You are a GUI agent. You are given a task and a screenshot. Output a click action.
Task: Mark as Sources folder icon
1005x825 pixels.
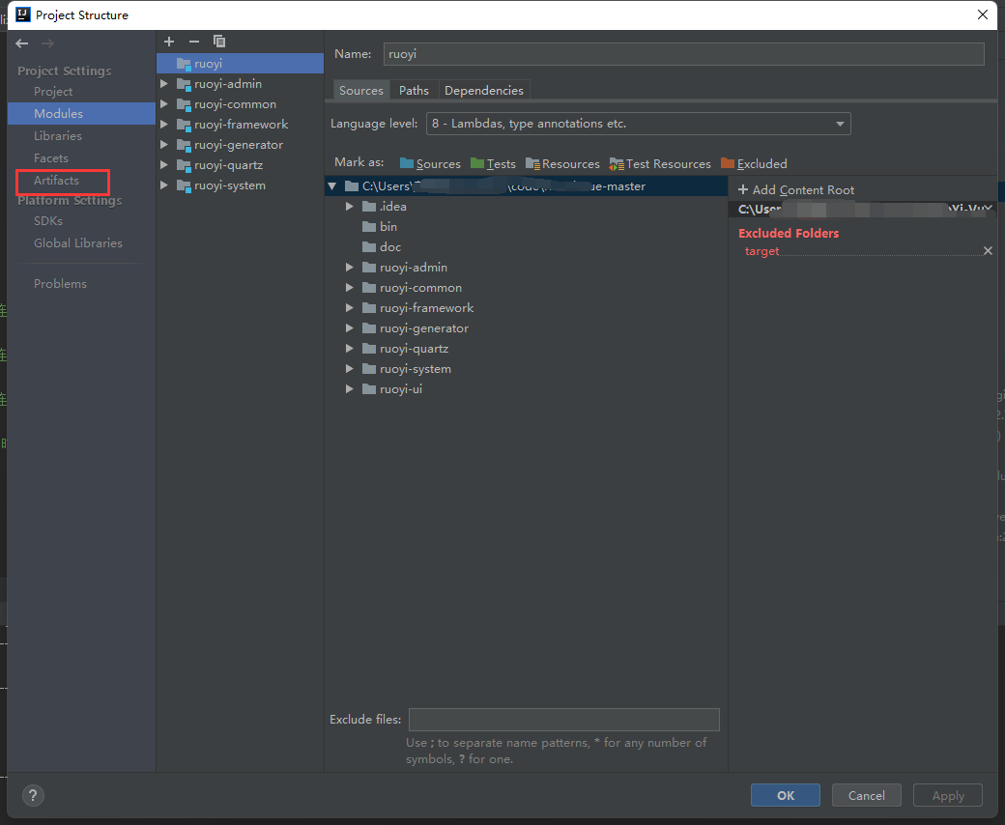407,163
